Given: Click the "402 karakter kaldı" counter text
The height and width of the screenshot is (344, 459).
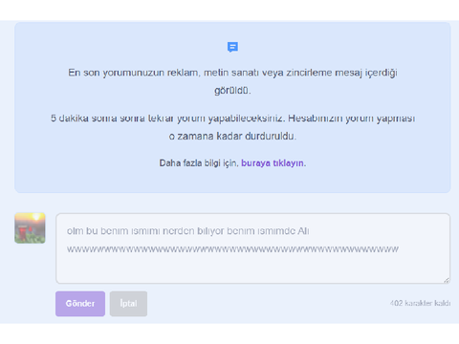Looking at the screenshot, I should point(420,303).
